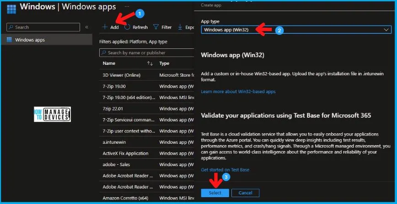Click the Type column header
The height and width of the screenshot is (204, 397).
pyautogui.click(x=164, y=63)
